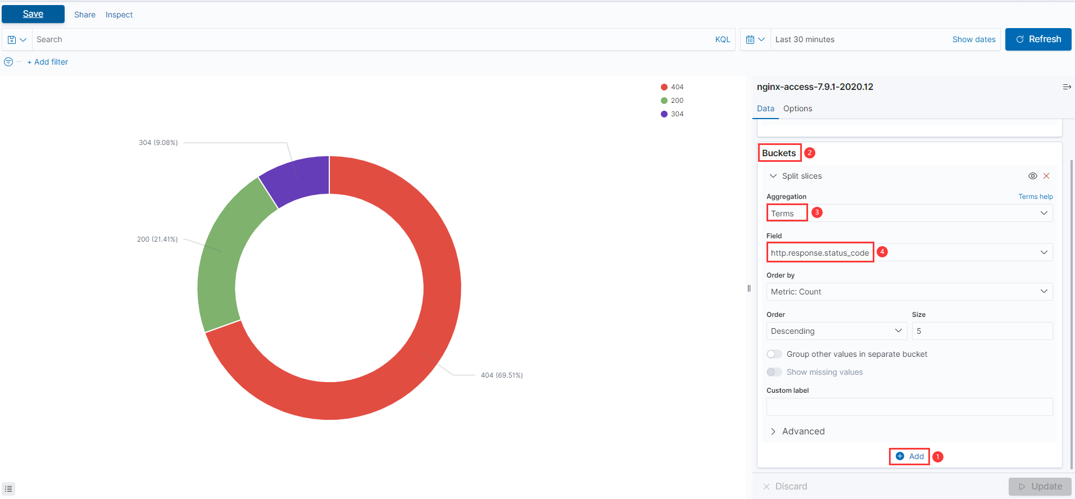The image size is (1075, 499).
Task: Click the 404 legend label text
Action: (x=677, y=87)
